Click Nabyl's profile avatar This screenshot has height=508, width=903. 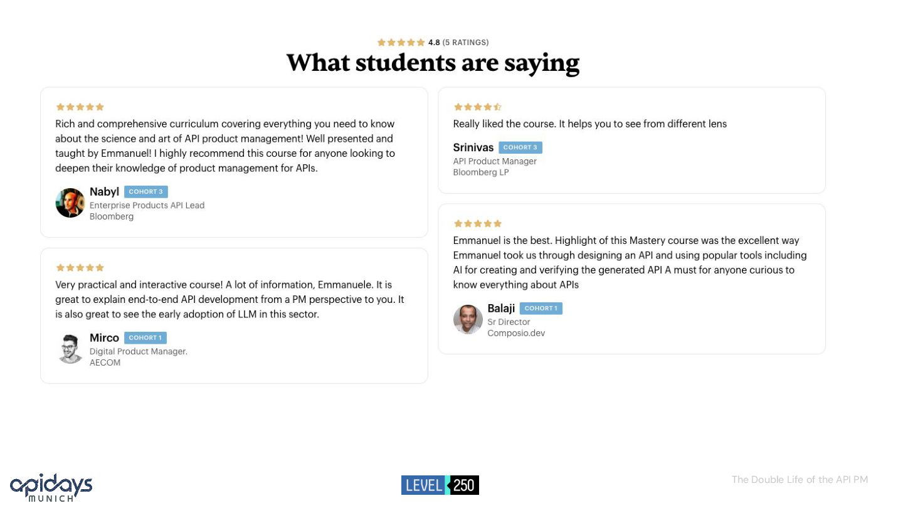click(70, 203)
